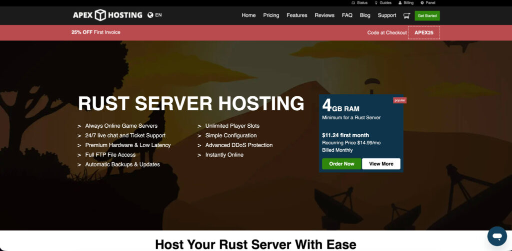Copy the APEX25 coupon code box
512x251 pixels.
pyautogui.click(x=424, y=32)
